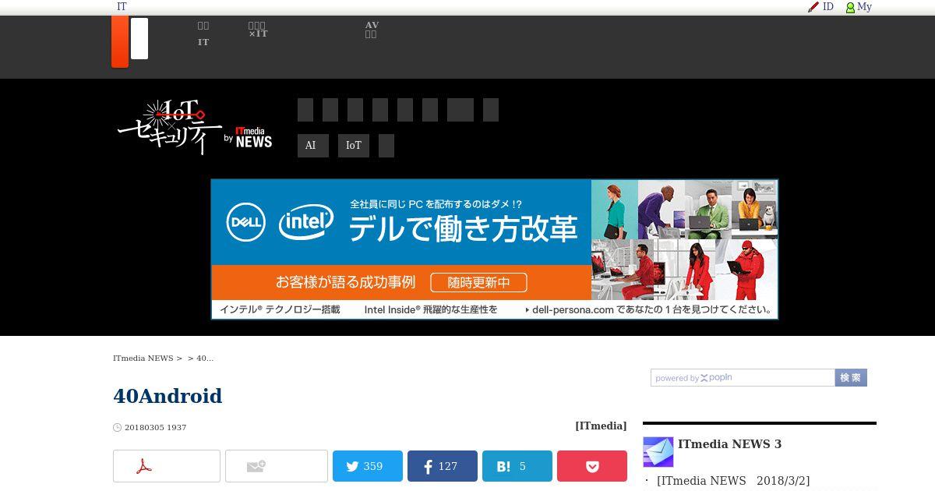
Task: Share on Twitter button showing 359
Action: [368, 466]
